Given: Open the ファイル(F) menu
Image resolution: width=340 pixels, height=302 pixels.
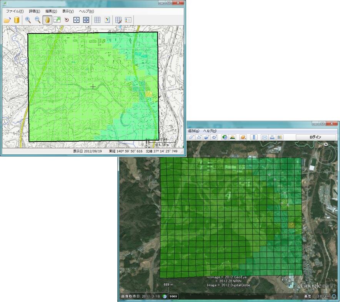Looking at the screenshot, I should (15, 11).
